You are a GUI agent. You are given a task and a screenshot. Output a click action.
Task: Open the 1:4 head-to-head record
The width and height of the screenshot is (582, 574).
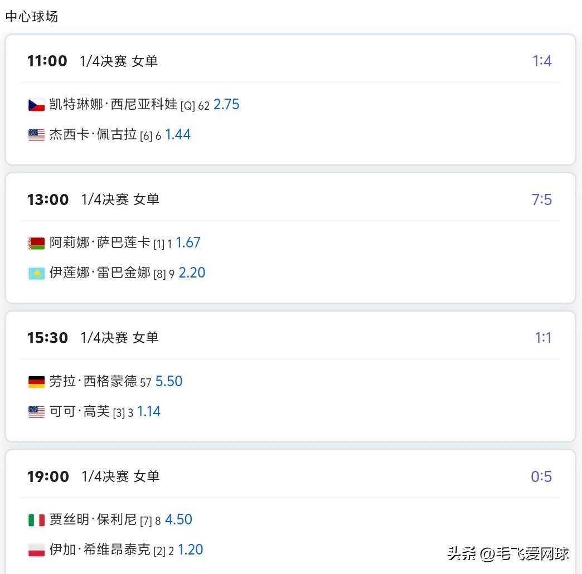(x=542, y=61)
